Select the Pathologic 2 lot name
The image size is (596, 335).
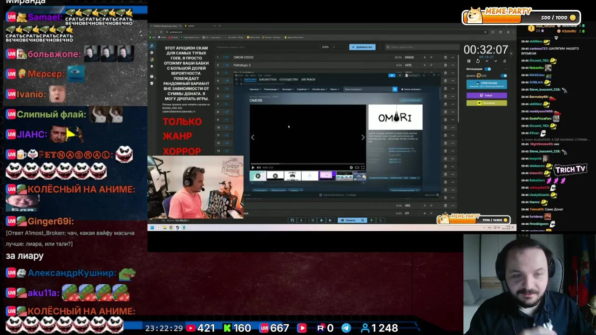242,65
